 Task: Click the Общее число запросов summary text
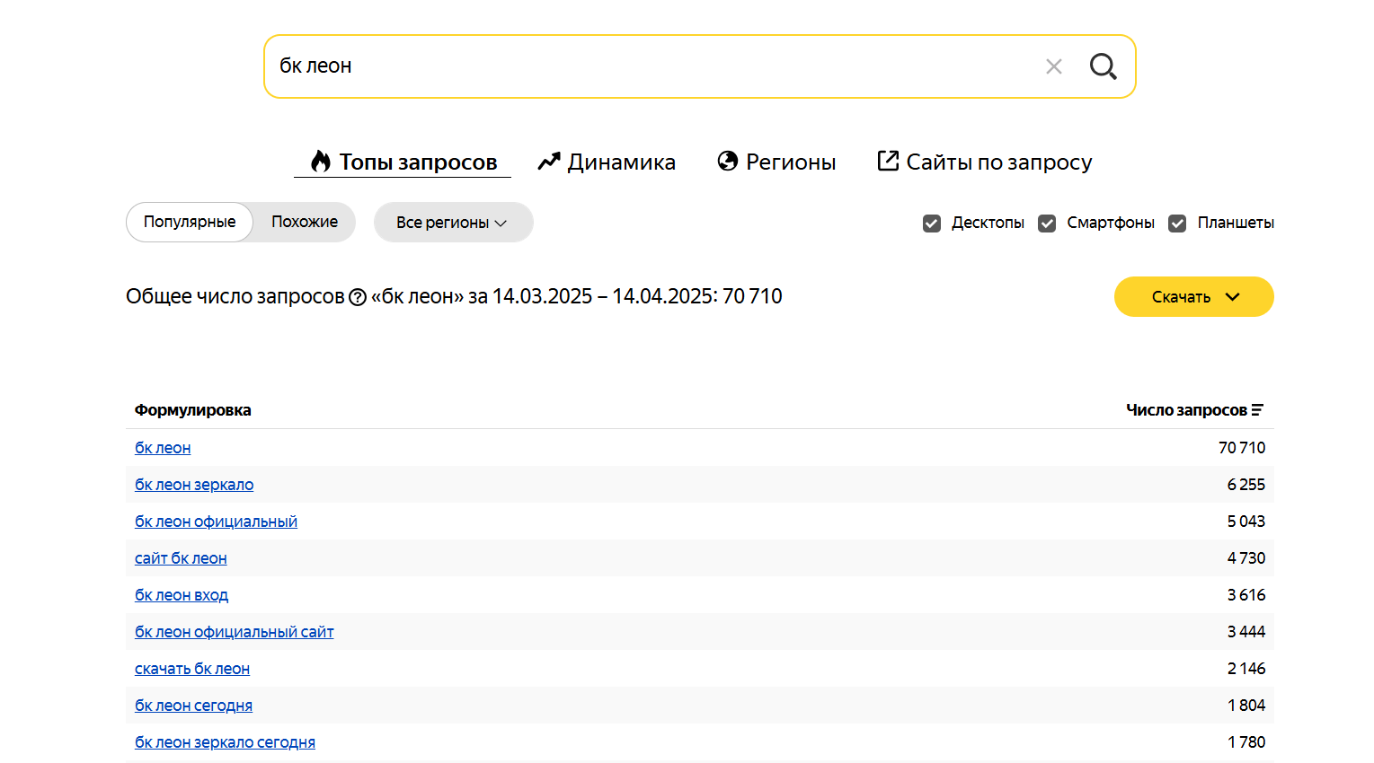(454, 296)
